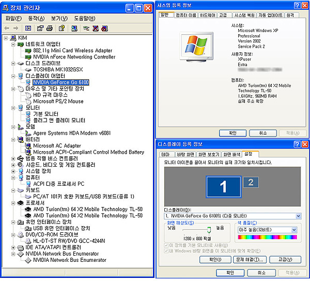Open 동작(A) menu in Device Manager
Screen dimensions: 310x281
[36, 19]
